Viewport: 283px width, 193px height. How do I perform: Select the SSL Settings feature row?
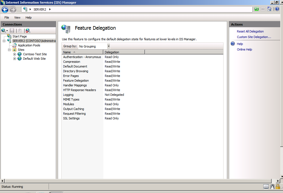[142, 118]
